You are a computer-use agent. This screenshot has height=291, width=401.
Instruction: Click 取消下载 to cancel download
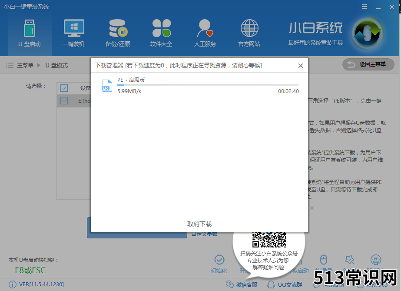pyautogui.click(x=199, y=224)
